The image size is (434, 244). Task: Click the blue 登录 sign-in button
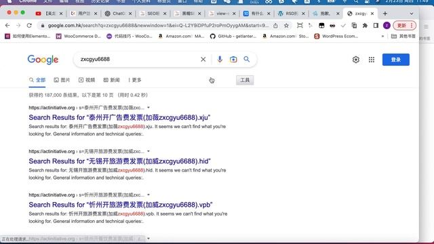pyautogui.click(x=396, y=60)
